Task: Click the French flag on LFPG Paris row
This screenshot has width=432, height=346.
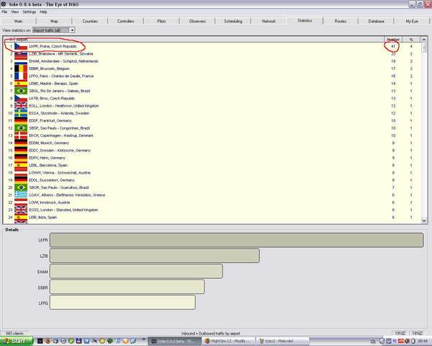Action: [x=21, y=76]
